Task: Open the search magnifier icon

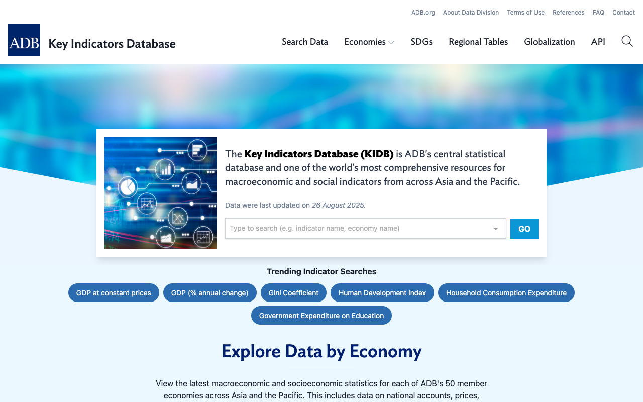Action: pyautogui.click(x=626, y=41)
